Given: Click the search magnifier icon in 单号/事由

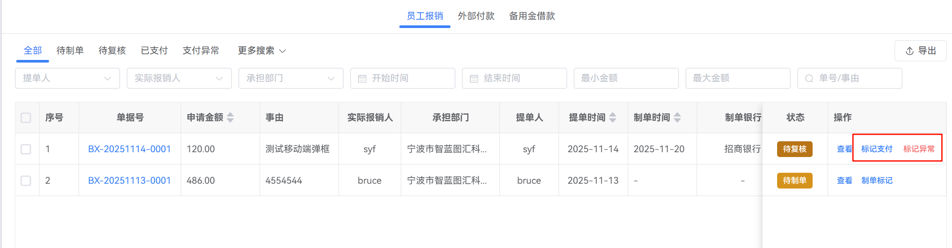Looking at the screenshot, I should [x=809, y=79].
